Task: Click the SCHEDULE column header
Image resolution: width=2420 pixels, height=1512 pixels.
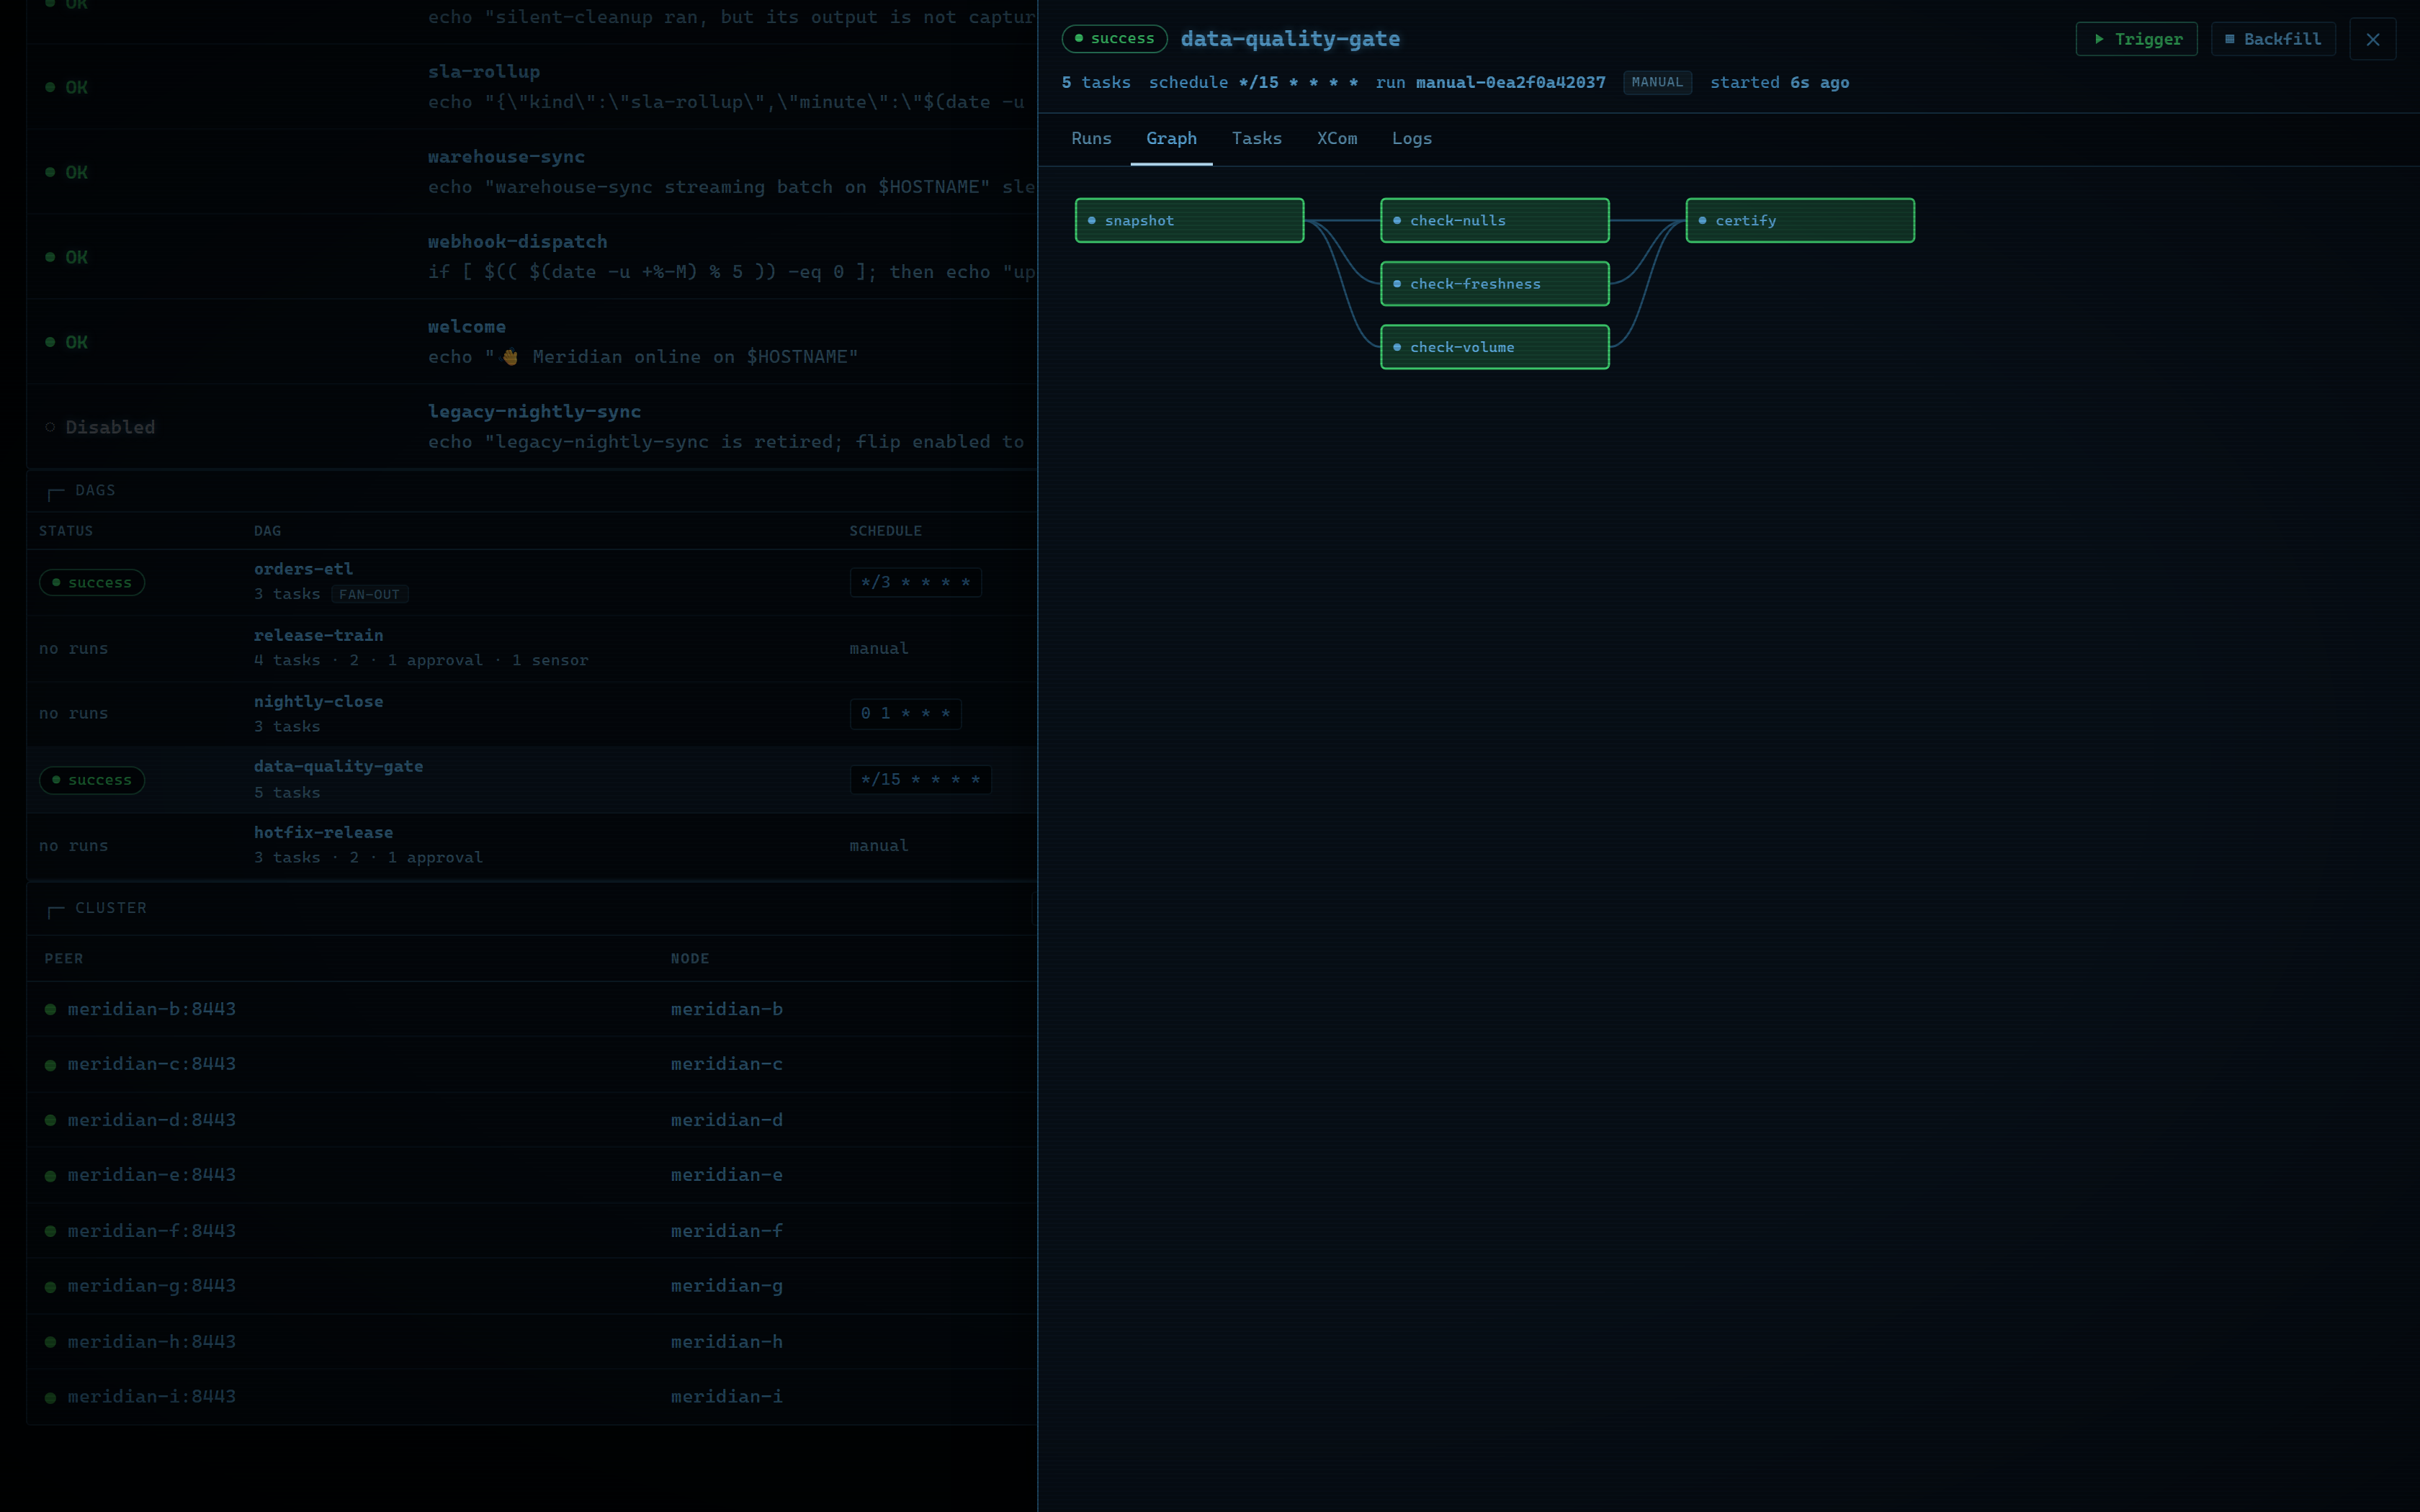Action: tap(886, 531)
